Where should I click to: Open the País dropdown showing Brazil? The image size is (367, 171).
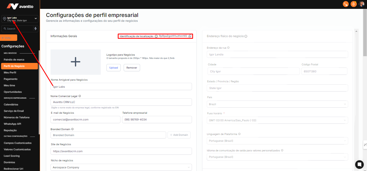click(x=277, y=104)
